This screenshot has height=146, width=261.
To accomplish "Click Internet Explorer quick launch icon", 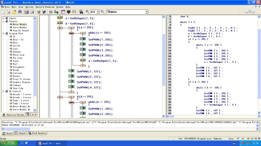I will click(x=22, y=143).
